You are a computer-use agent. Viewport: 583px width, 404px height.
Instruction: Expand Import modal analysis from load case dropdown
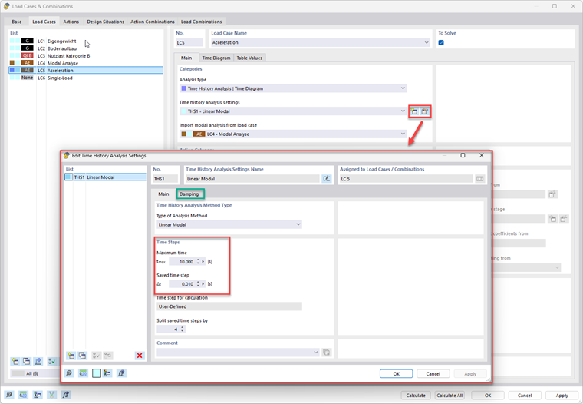pyautogui.click(x=403, y=134)
